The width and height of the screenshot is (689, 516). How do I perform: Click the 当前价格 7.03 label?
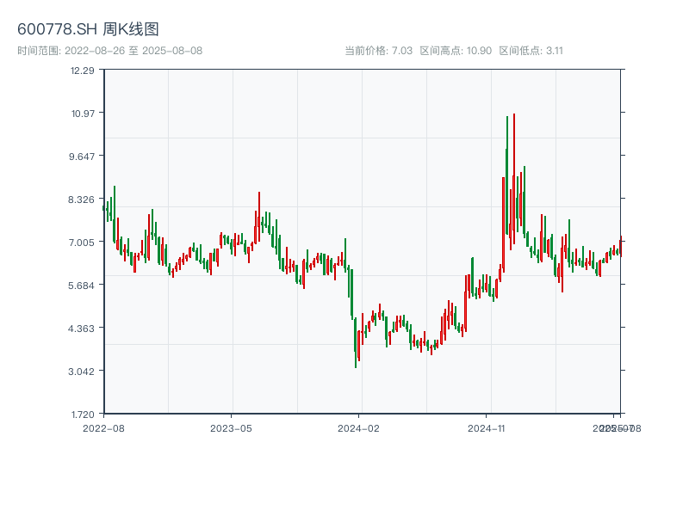click(x=379, y=51)
